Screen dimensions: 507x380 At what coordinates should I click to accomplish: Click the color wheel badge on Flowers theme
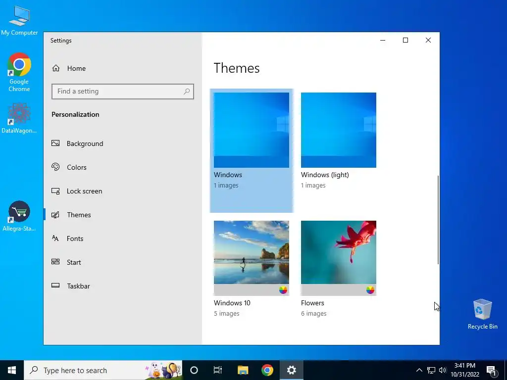click(370, 290)
